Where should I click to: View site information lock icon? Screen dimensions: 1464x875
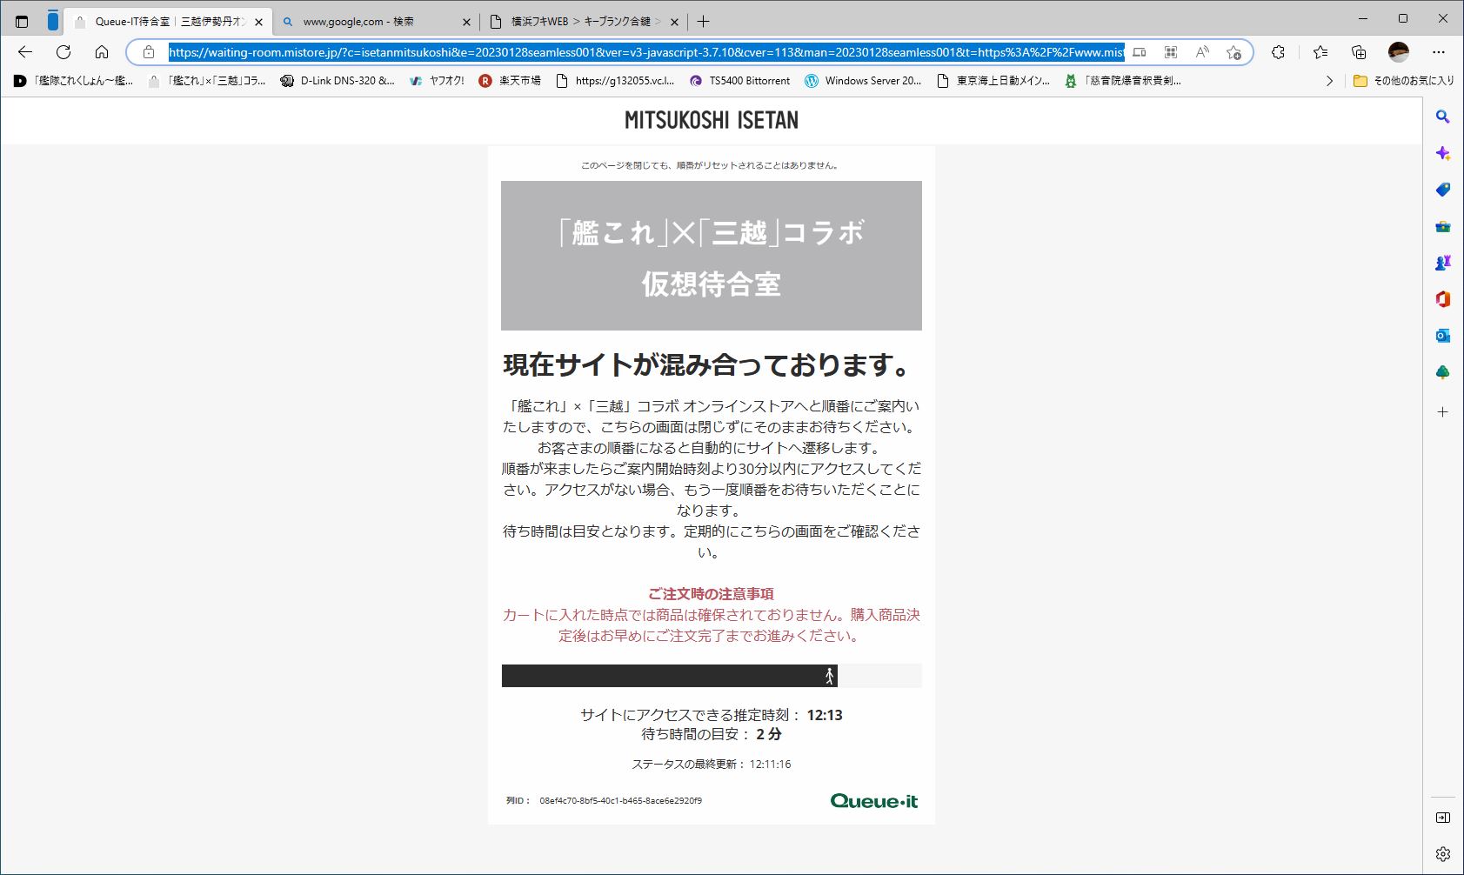coord(149,52)
